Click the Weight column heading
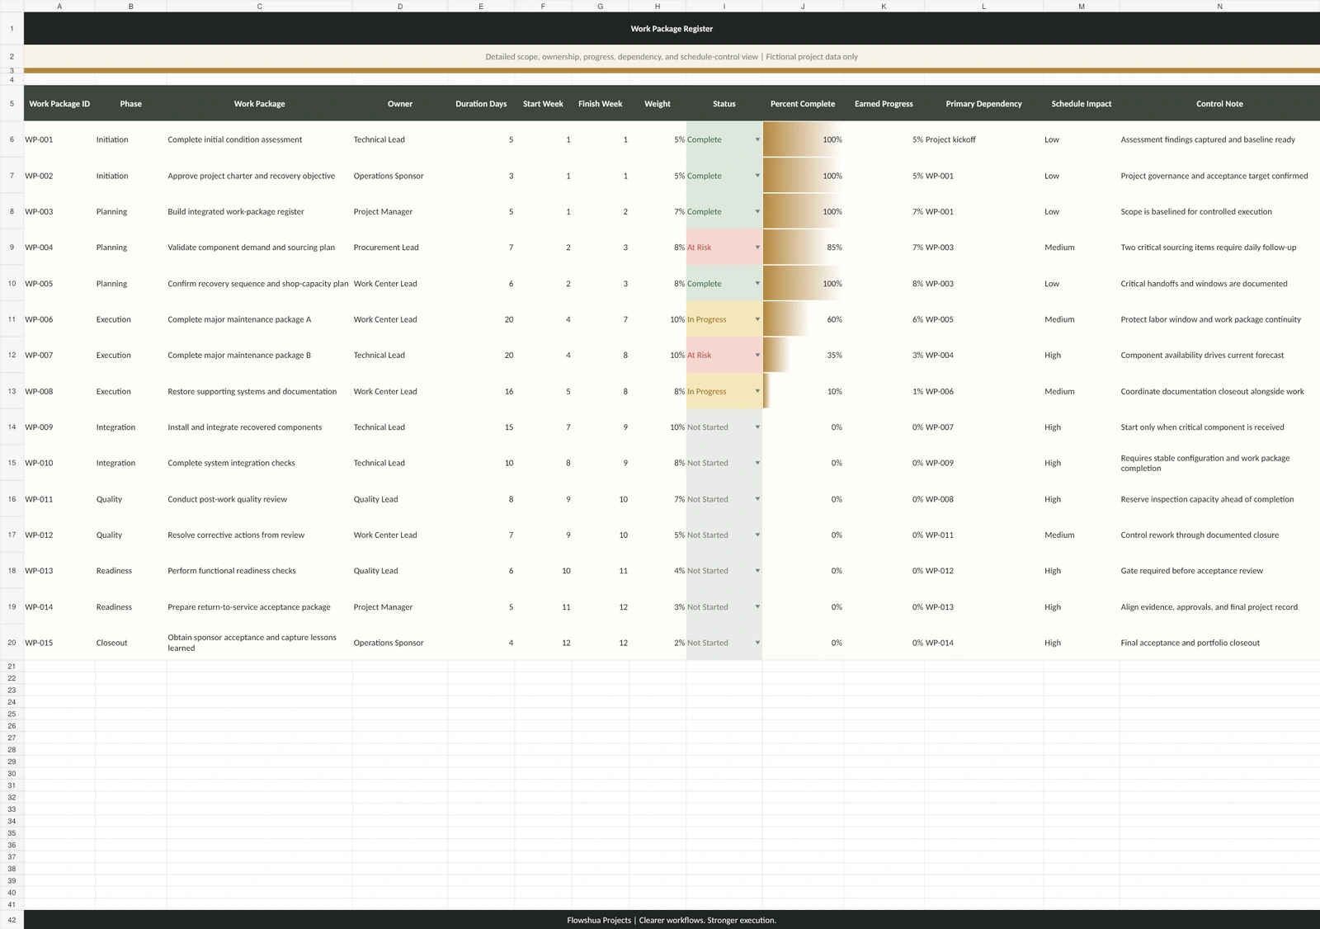This screenshot has height=929, width=1320. click(658, 104)
